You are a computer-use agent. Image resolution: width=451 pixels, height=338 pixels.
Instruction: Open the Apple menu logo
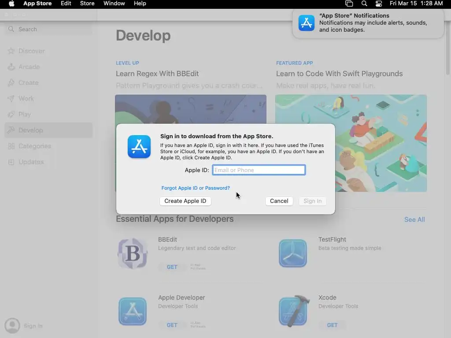point(11,4)
